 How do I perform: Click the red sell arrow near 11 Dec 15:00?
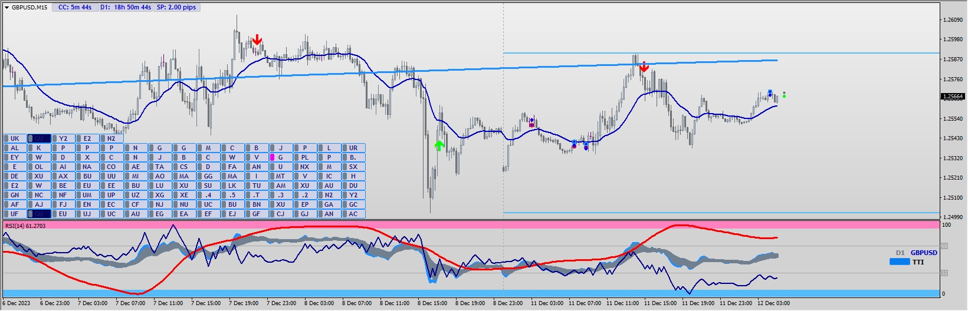(644, 67)
